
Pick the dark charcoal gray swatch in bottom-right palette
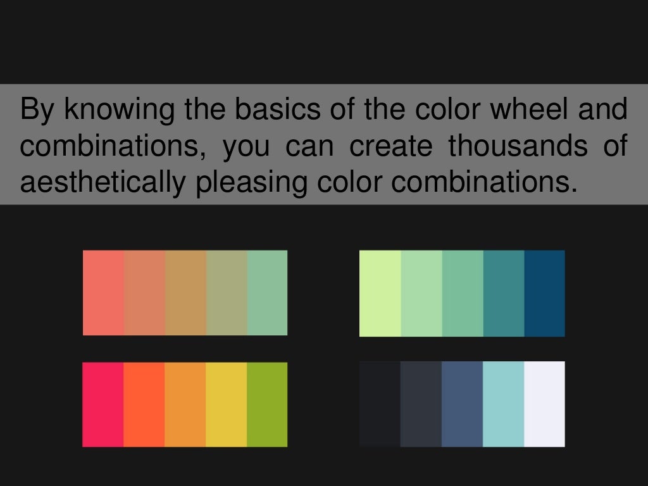(x=421, y=404)
